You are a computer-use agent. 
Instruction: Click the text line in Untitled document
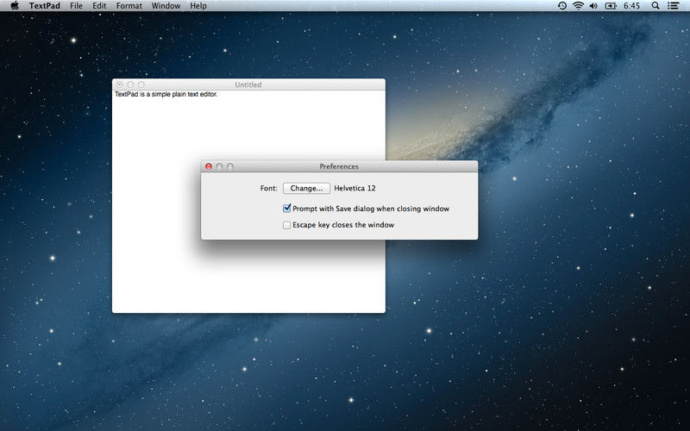click(166, 94)
